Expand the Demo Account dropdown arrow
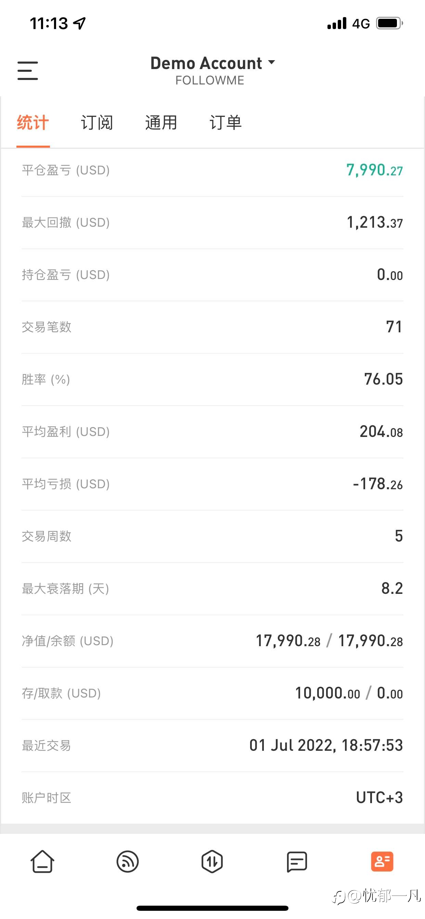The image size is (425, 919). pyautogui.click(x=271, y=63)
